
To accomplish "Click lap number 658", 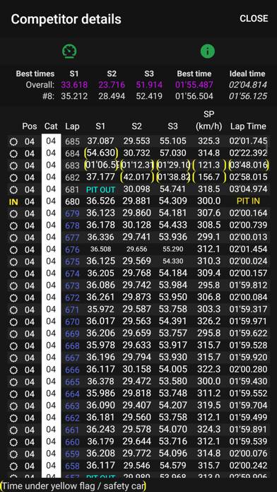I will click(x=73, y=467).
